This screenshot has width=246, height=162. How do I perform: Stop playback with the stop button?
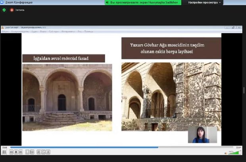coord(15,152)
